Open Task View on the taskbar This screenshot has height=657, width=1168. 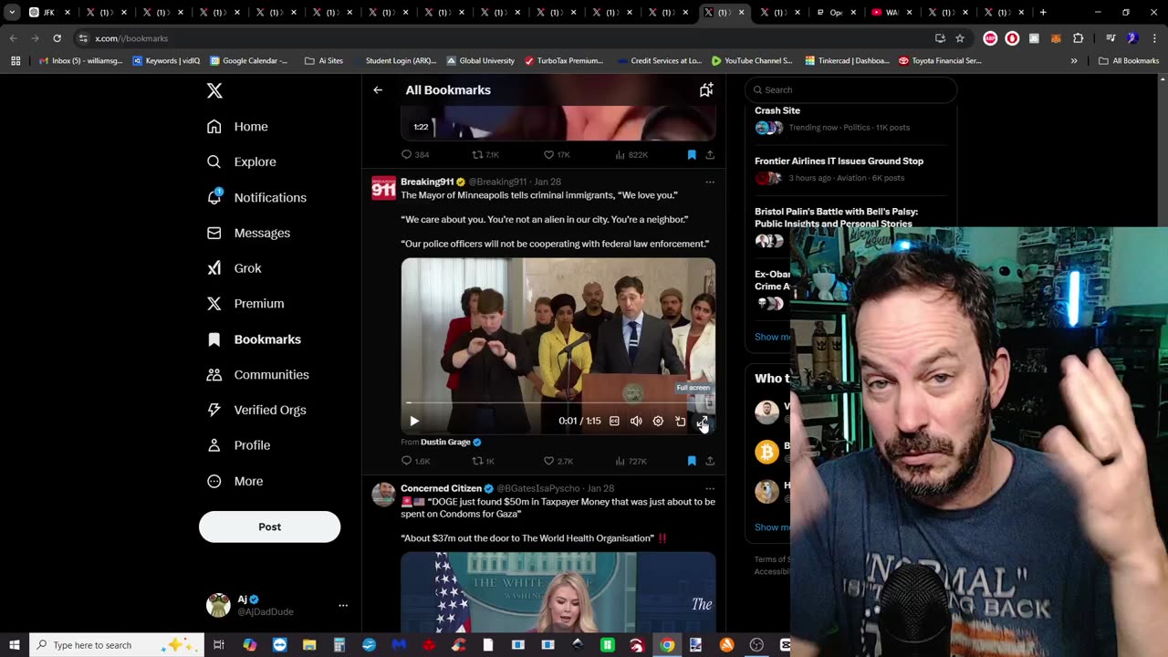click(x=219, y=645)
